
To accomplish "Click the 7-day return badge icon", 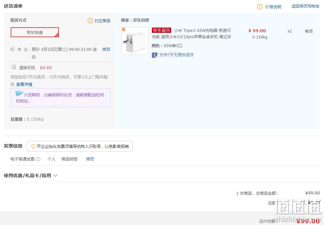I will 155,55.
